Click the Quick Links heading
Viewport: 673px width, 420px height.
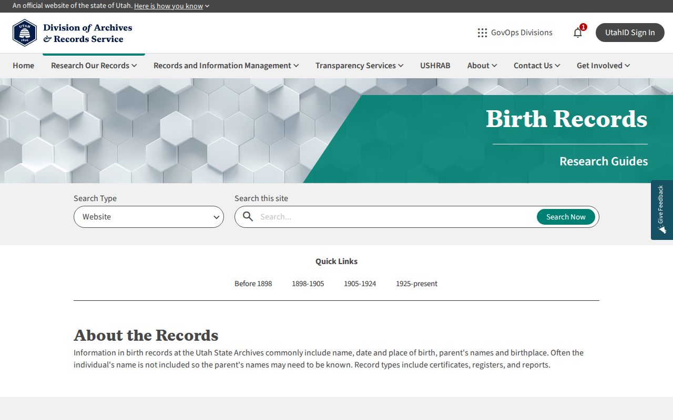(336, 261)
